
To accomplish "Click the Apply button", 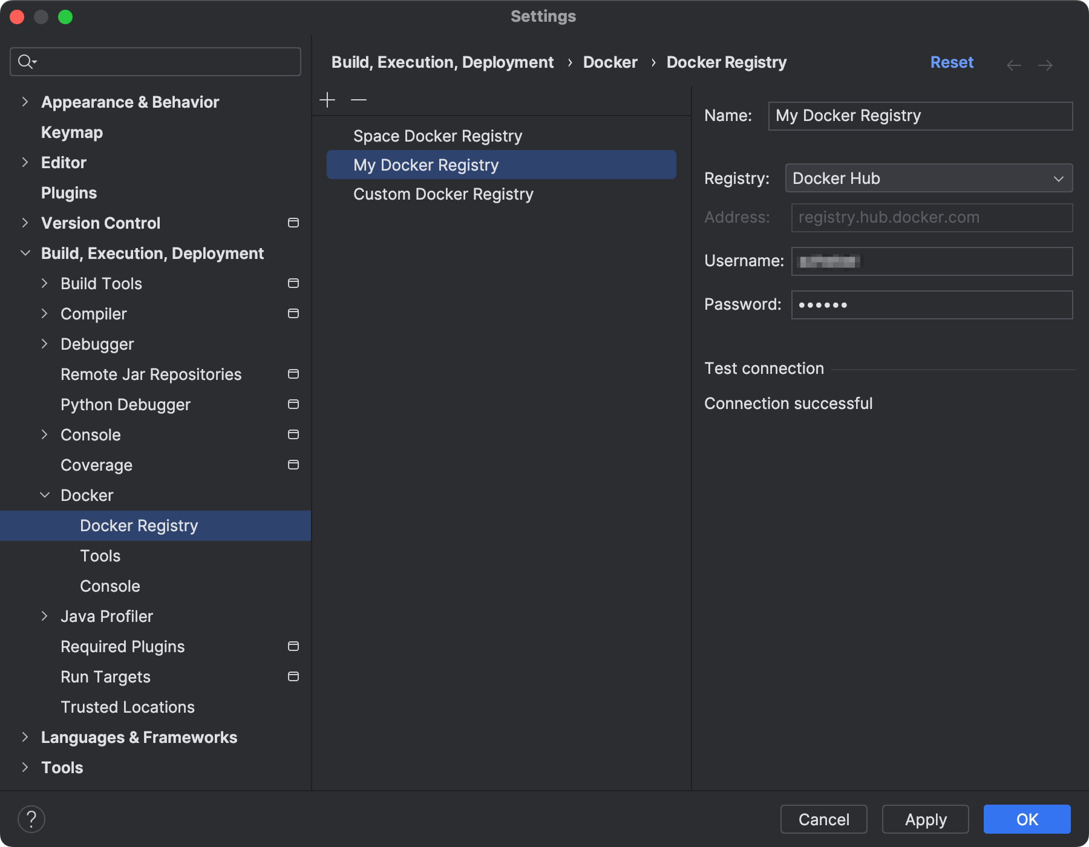I will coord(925,819).
